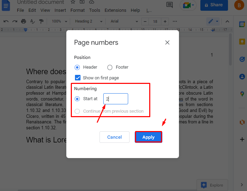Click the header page number 1
Viewport: 247px width, 191px height.
(x=212, y=55)
